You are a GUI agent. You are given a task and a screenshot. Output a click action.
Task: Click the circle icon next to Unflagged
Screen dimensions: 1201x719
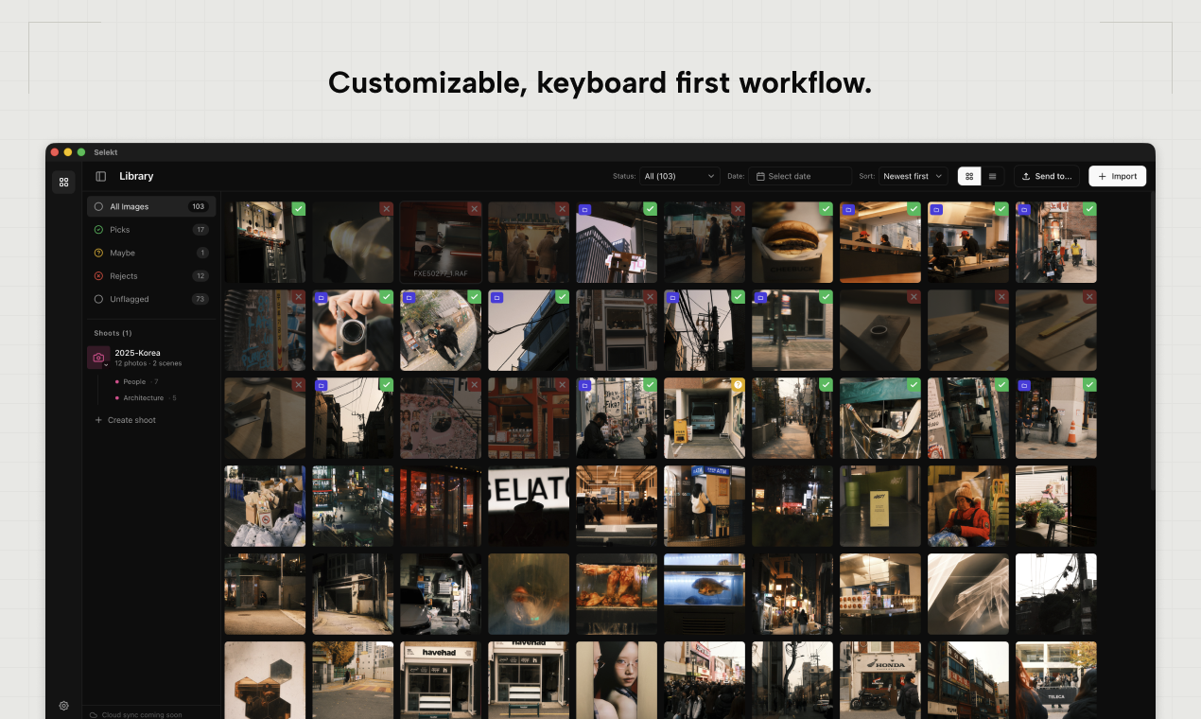click(98, 299)
